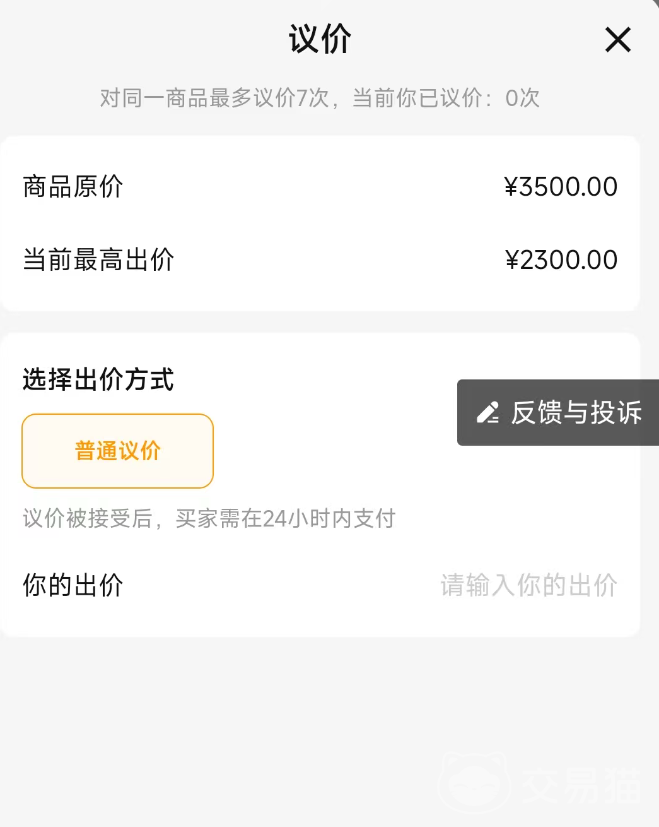
Task: Focus the 请输入你的出价 input field
Action: coord(528,585)
